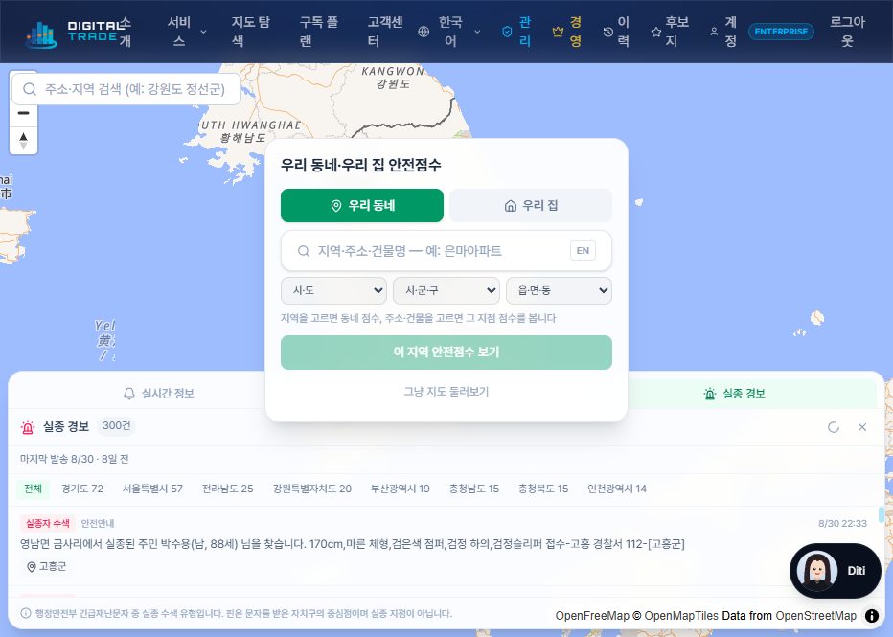893x637 pixels.
Task: Refresh the 실종 경보 list
Action: tap(834, 427)
